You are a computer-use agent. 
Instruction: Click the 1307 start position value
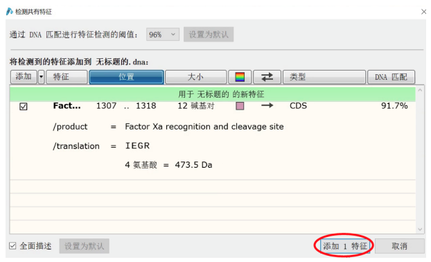(106, 106)
